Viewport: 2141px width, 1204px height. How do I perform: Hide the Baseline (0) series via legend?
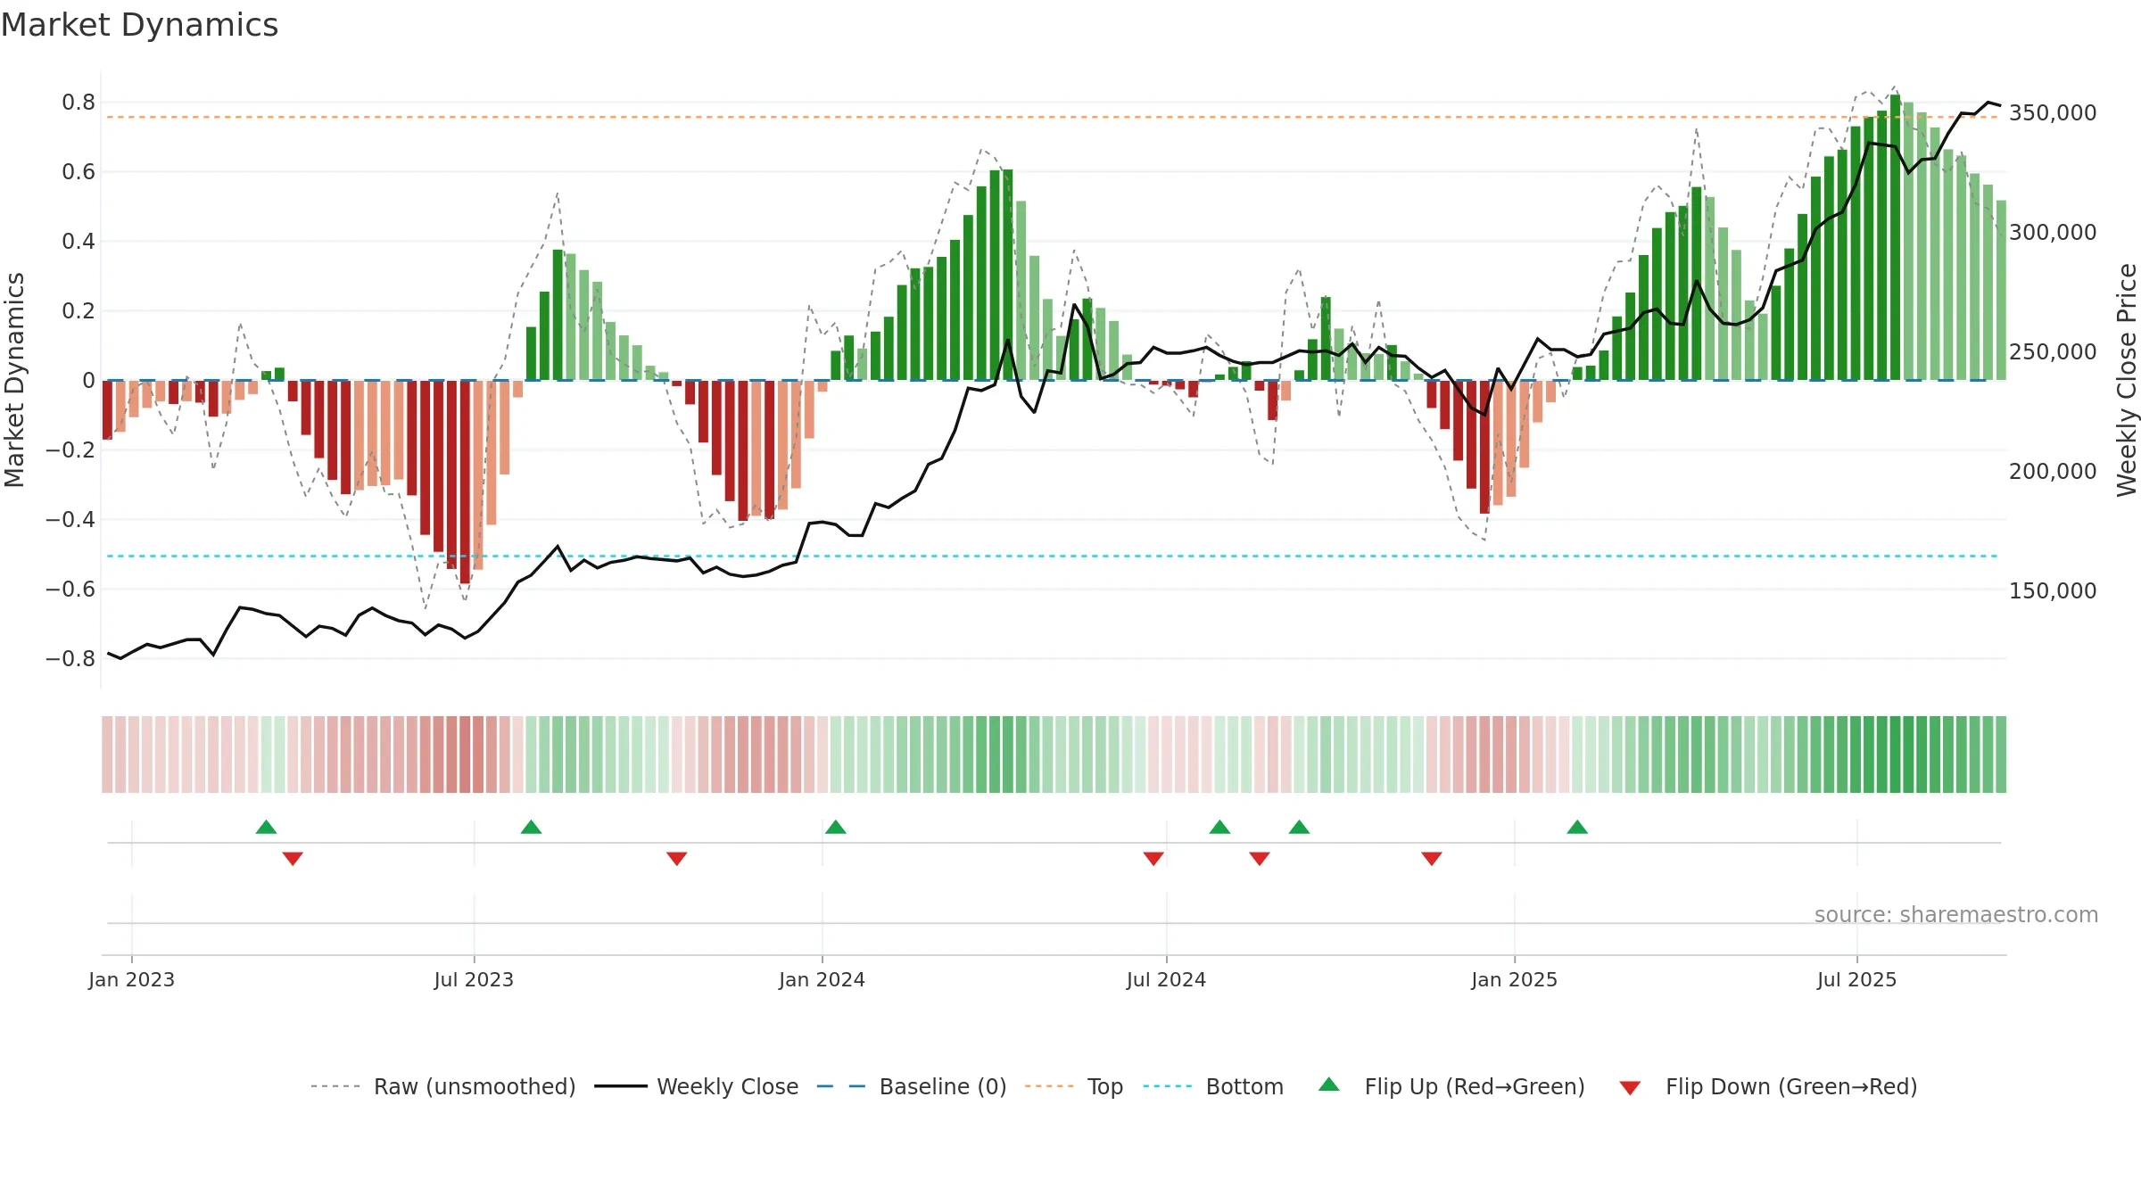(x=912, y=1086)
